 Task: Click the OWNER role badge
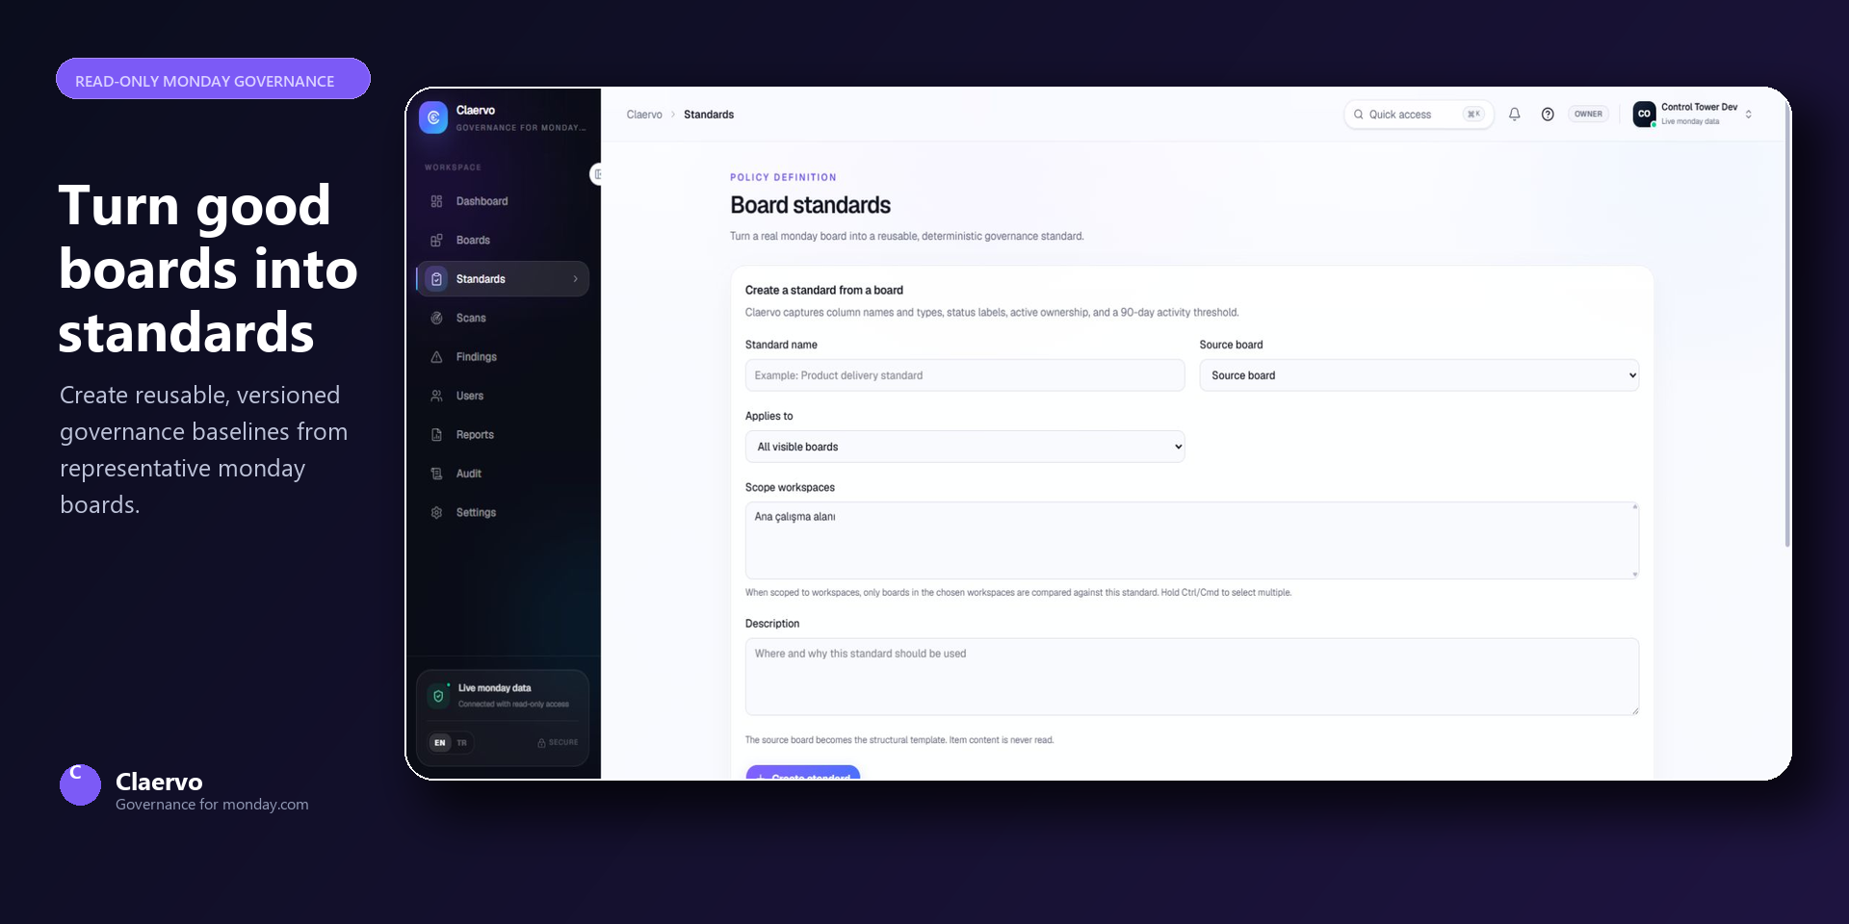coord(1588,115)
